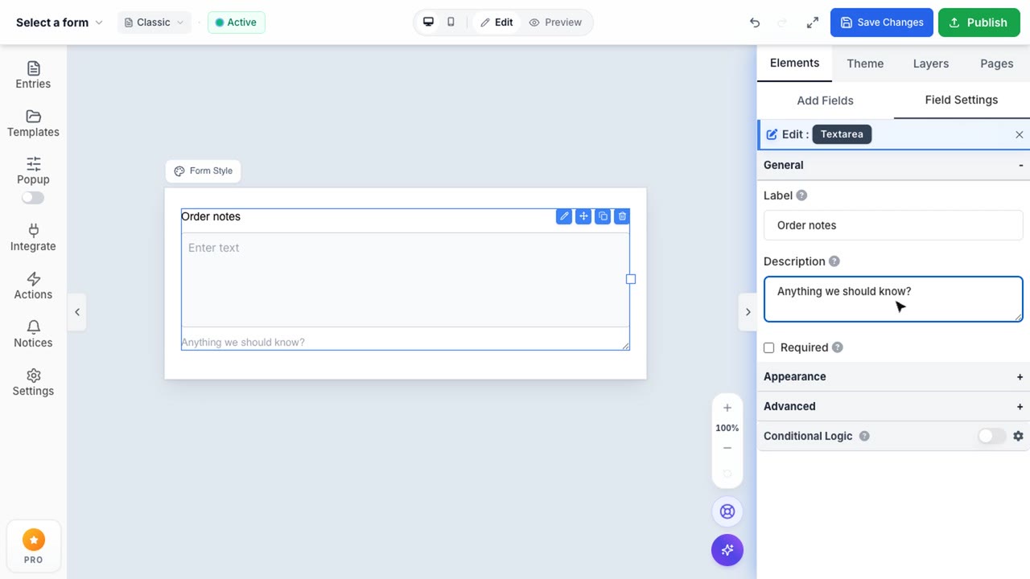Enable the Conditional Logic toggle
This screenshot has height=579, width=1030.
(991, 436)
